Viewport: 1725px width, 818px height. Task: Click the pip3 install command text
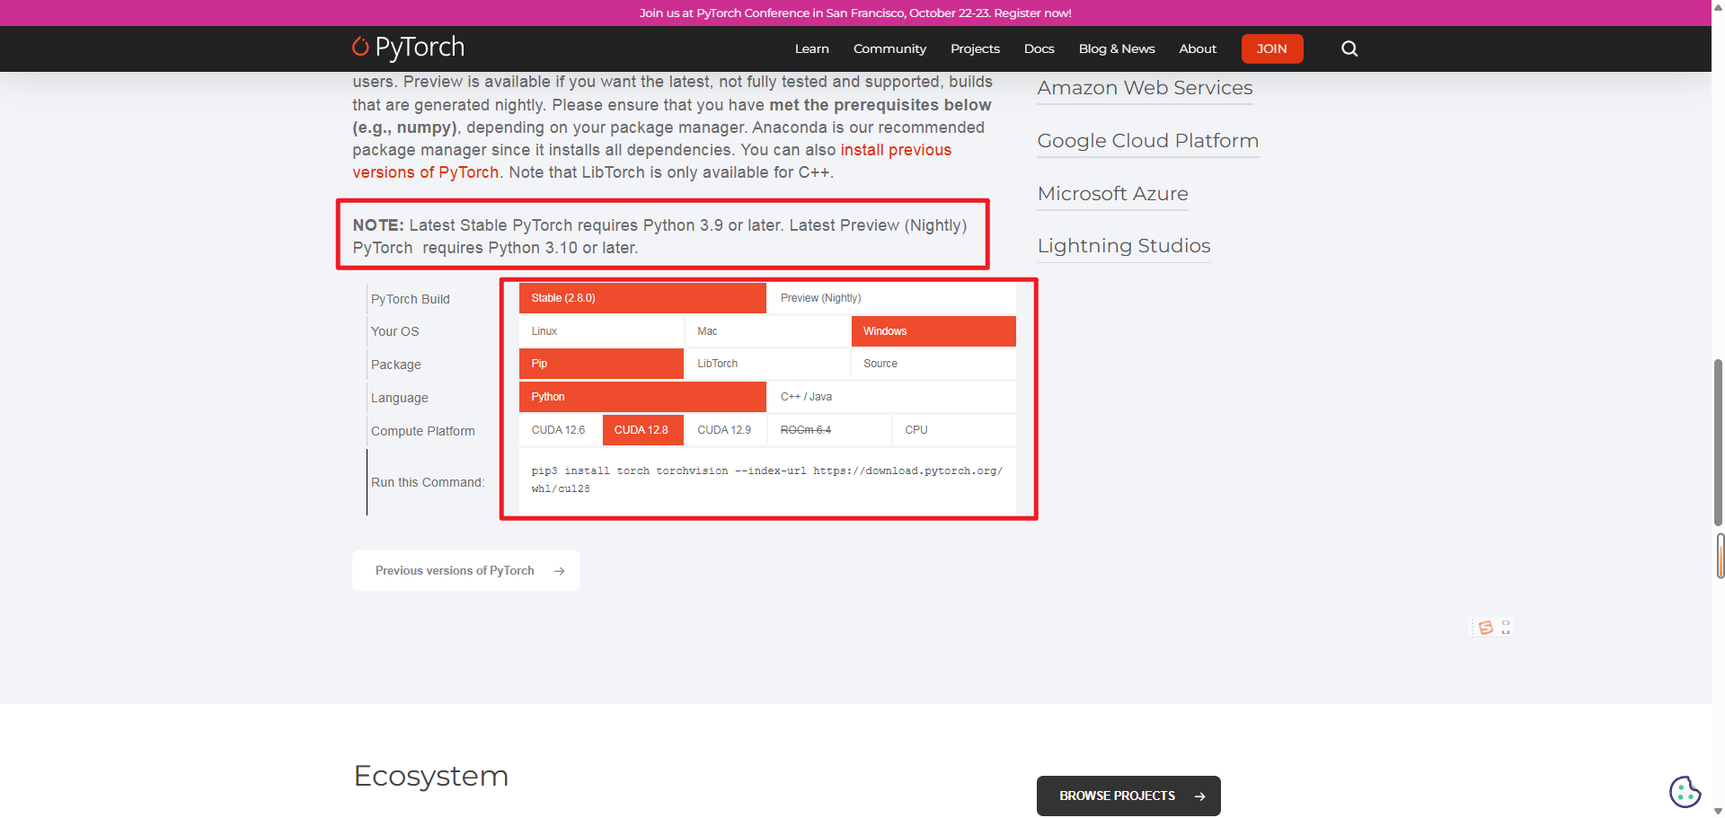pos(767,479)
